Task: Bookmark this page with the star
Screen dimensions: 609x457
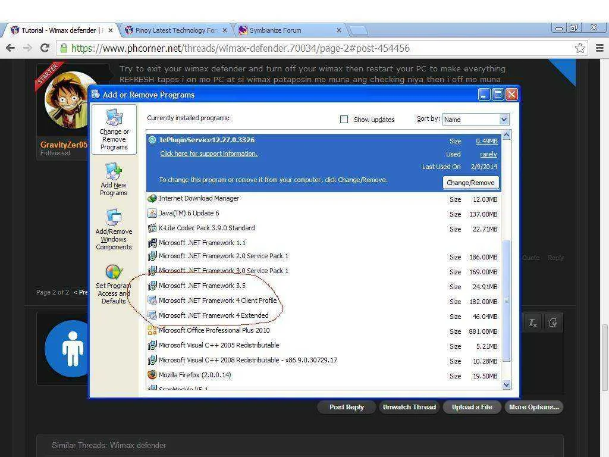Action: [580, 48]
